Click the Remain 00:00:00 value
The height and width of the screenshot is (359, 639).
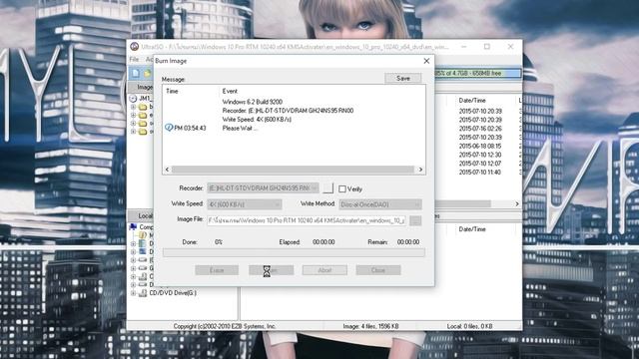pyautogui.click(x=408, y=241)
